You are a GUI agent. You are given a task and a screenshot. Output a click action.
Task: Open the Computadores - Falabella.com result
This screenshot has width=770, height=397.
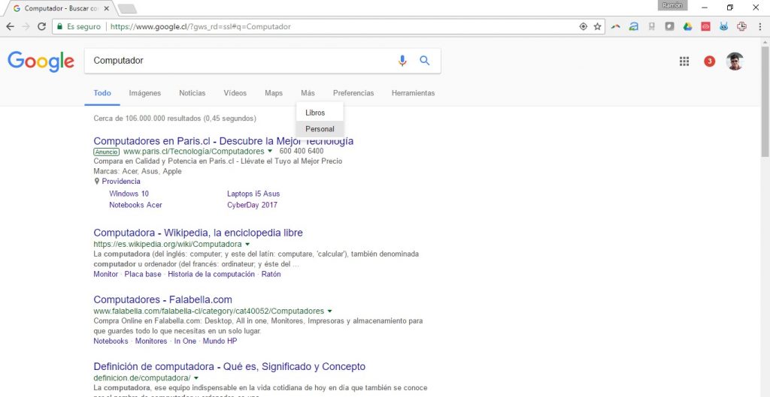click(162, 299)
